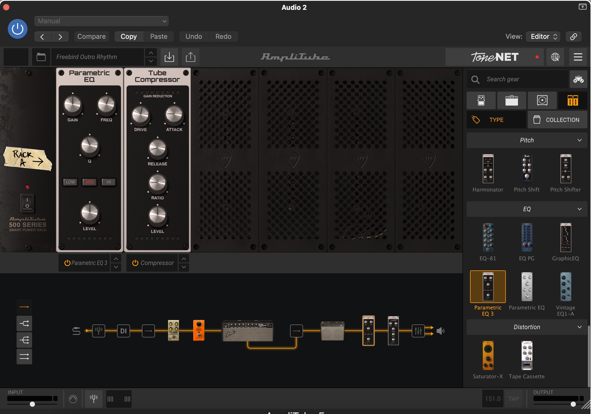
Task: Click the Compare button
Action: pyautogui.click(x=91, y=37)
